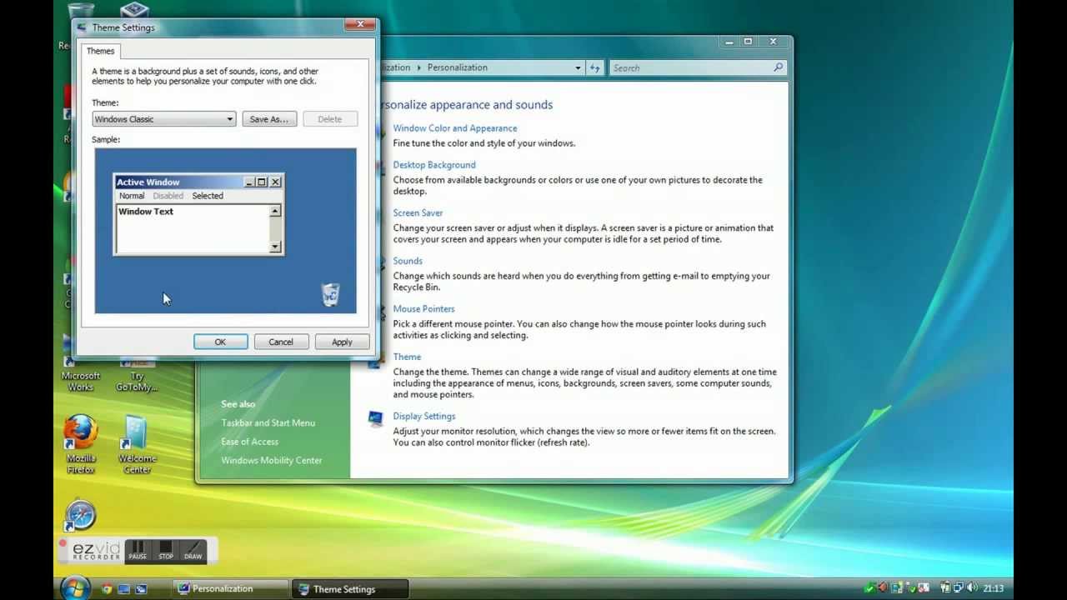
Task: Open Safari compass desktop icon
Action: tap(81, 516)
